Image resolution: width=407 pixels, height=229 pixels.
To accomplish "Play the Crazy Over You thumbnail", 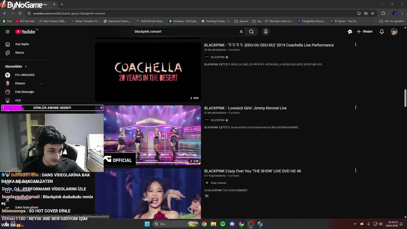I will pos(148,193).
